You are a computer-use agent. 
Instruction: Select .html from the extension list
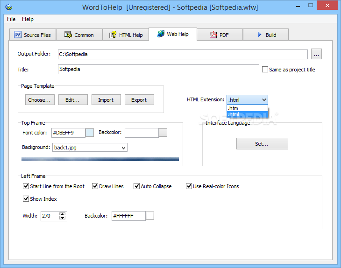pos(247,114)
